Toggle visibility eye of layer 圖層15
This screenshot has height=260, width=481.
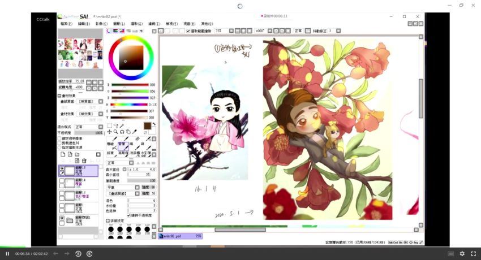tap(62, 168)
